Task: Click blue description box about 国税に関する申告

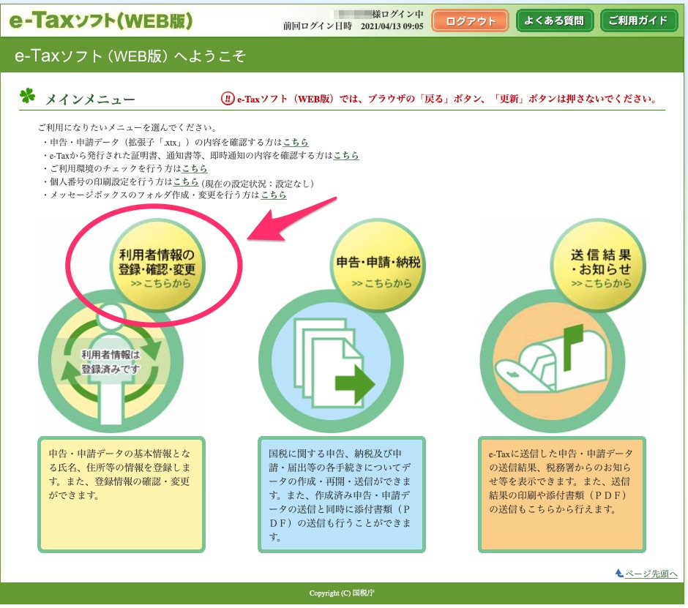Action: tap(341, 495)
